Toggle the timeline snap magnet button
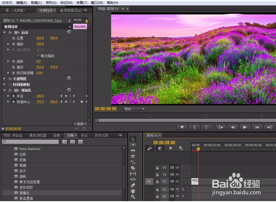This screenshot has width=276, height=202. click(160, 148)
